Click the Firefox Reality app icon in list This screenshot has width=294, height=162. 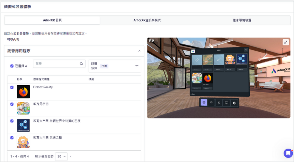23,92
